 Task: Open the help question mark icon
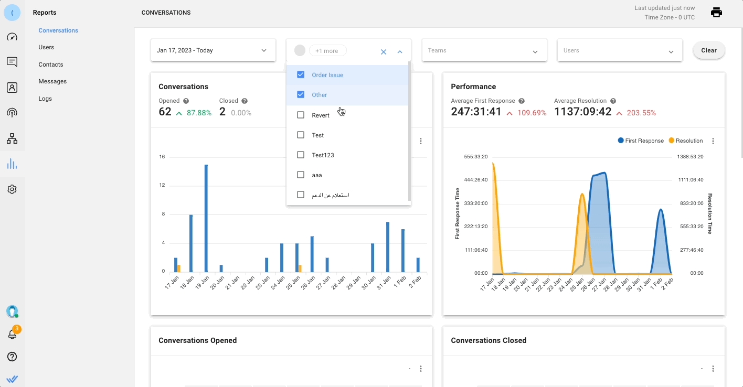coord(12,357)
